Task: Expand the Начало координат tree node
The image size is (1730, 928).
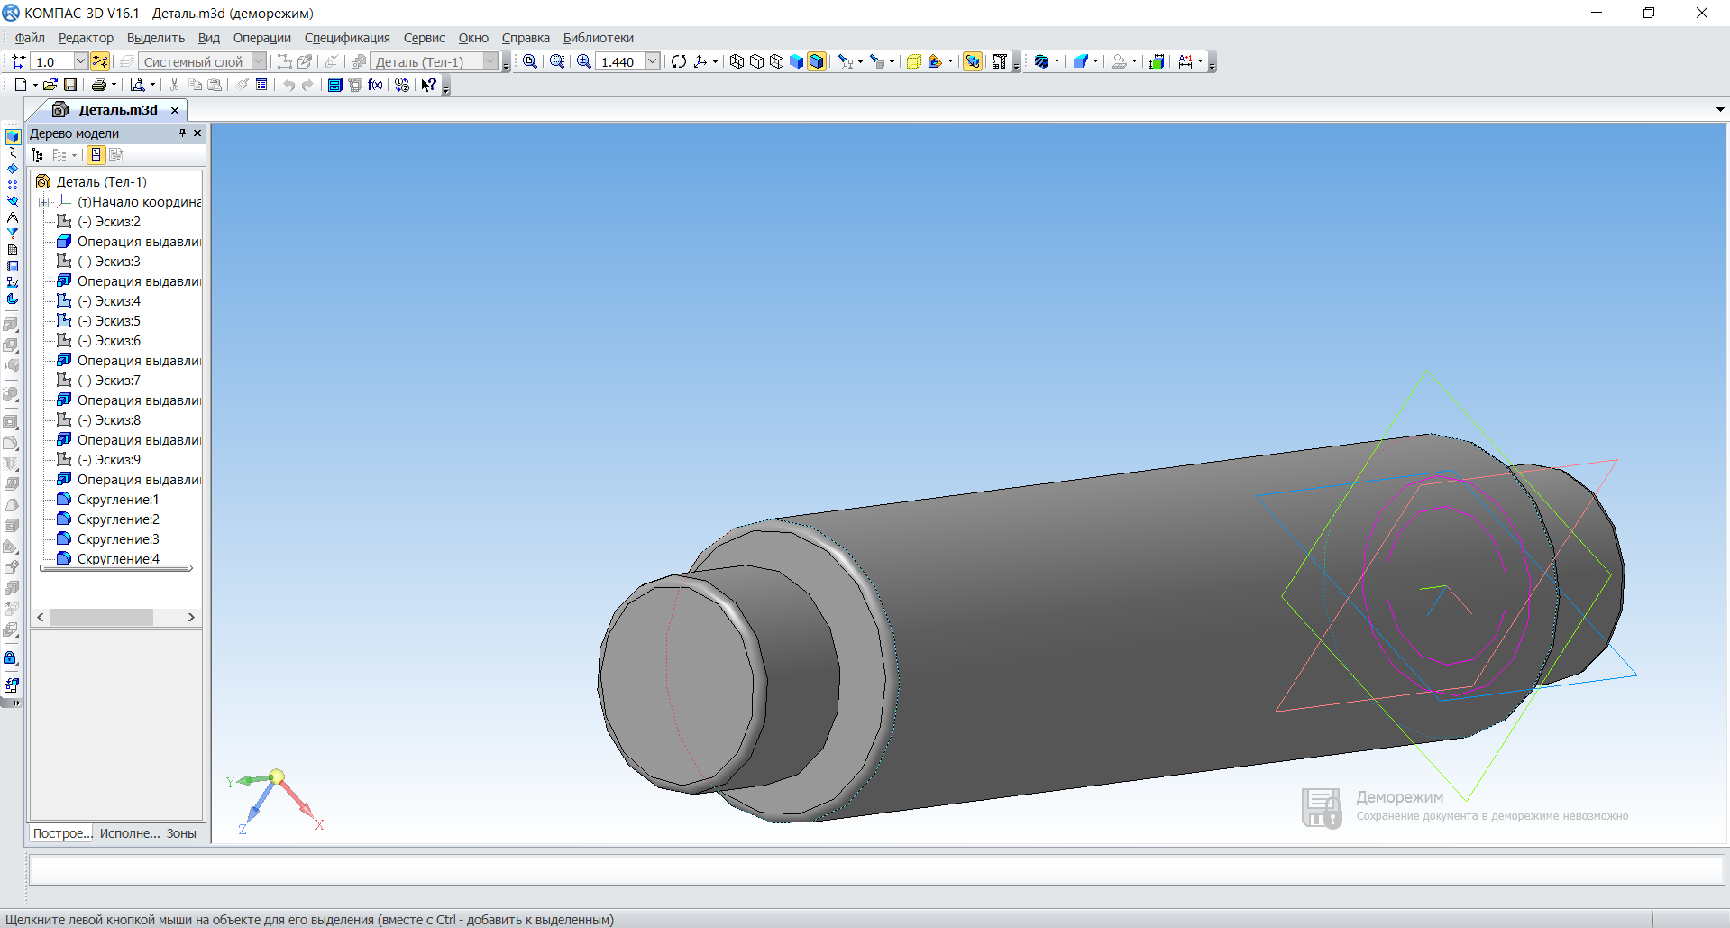Action: coord(43,202)
